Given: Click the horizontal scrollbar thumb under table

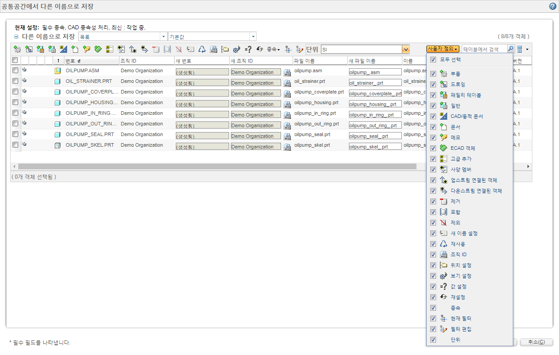Looking at the screenshot, I should [x=217, y=166].
